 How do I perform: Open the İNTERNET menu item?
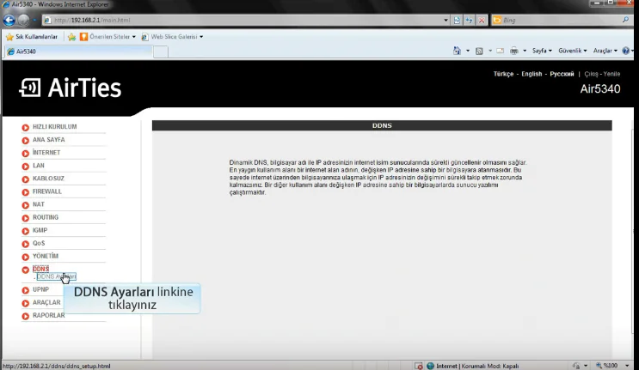pos(46,153)
